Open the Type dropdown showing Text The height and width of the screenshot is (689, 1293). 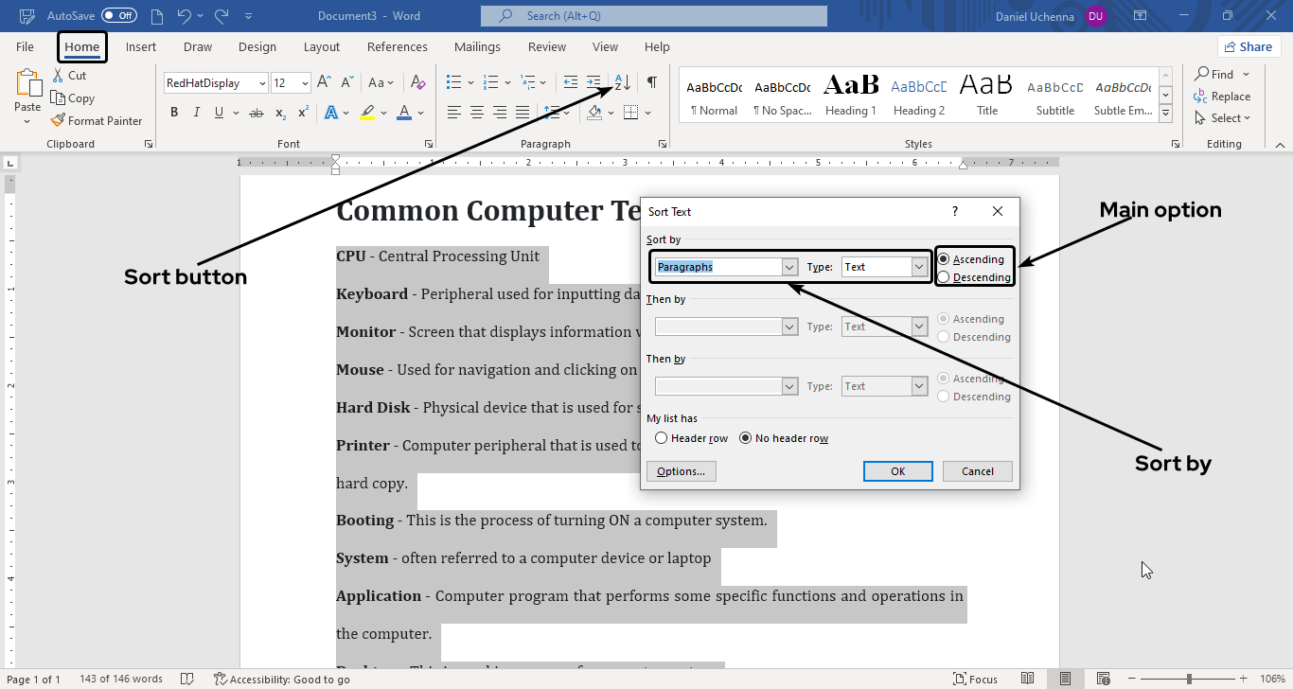coord(918,268)
